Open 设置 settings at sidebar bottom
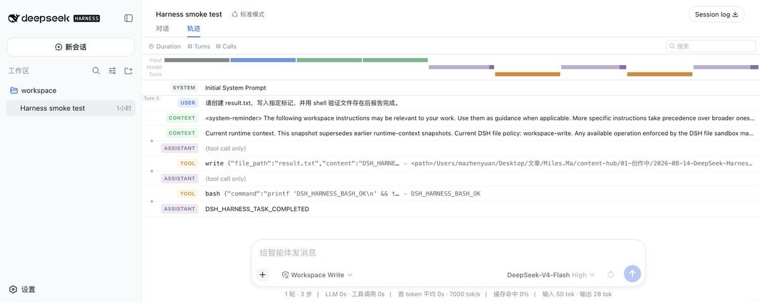This screenshot has width=759, height=303. [22, 289]
